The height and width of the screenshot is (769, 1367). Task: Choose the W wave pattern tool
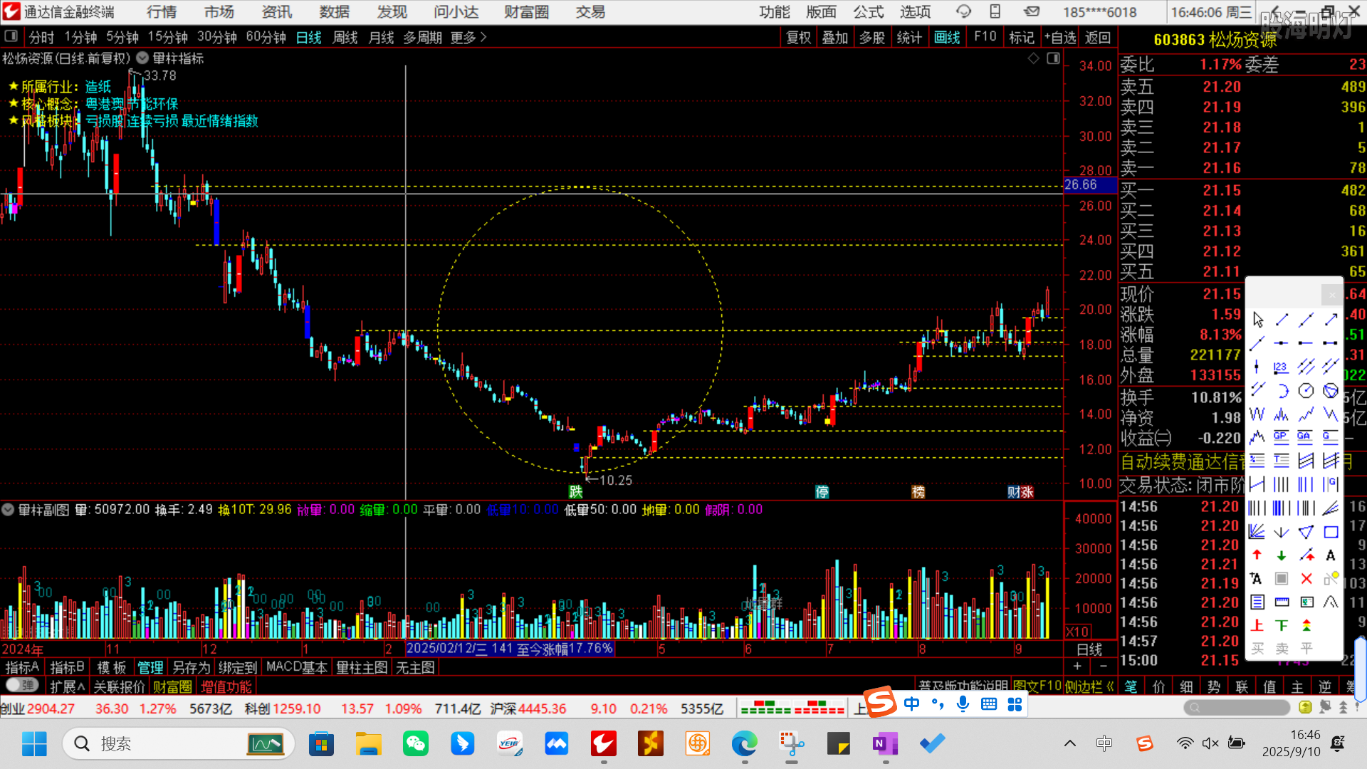click(x=1257, y=414)
